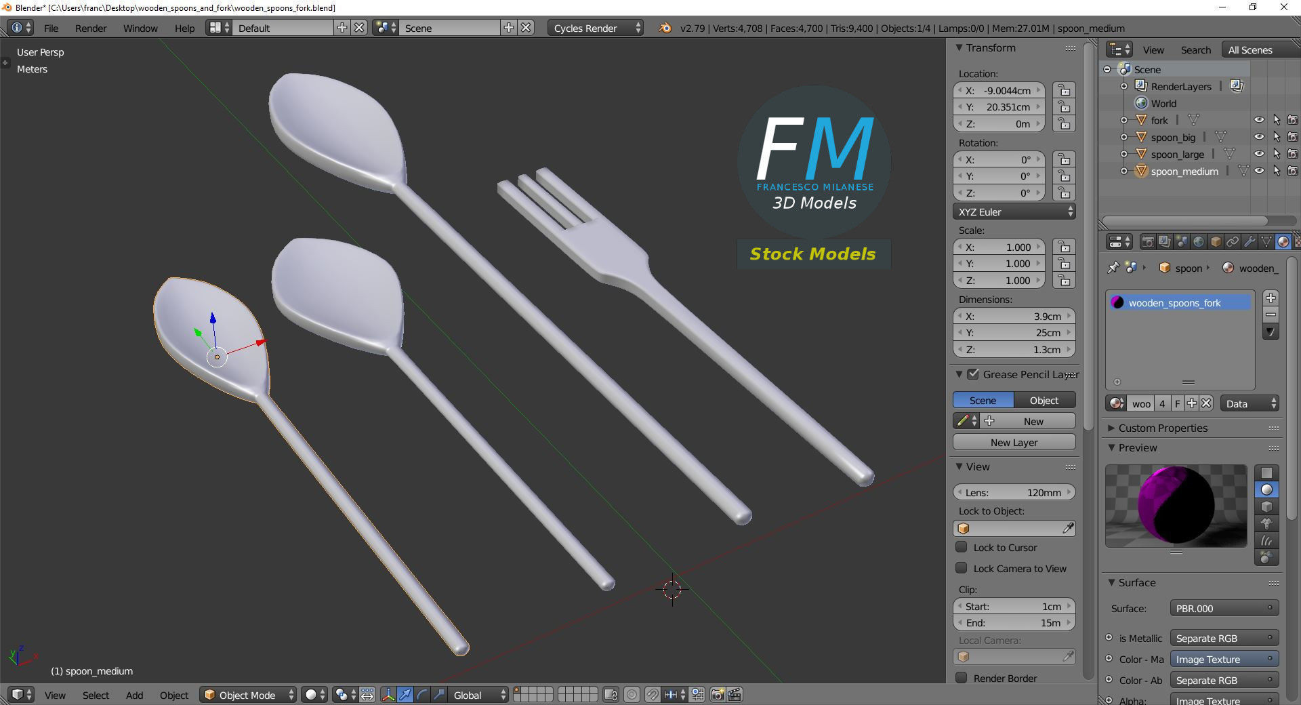Open the Window menu
The height and width of the screenshot is (705, 1301).
click(140, 28)
